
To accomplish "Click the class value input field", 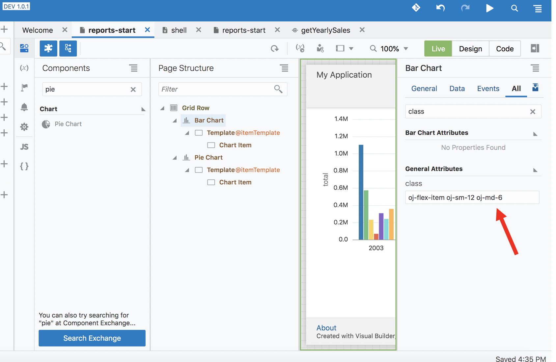I will (472, 197).
